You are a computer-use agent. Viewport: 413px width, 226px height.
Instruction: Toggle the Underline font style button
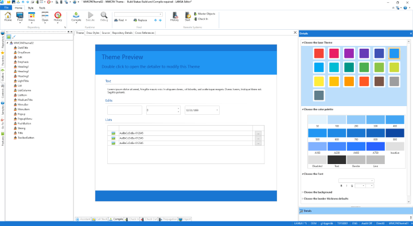coord(352,186)
